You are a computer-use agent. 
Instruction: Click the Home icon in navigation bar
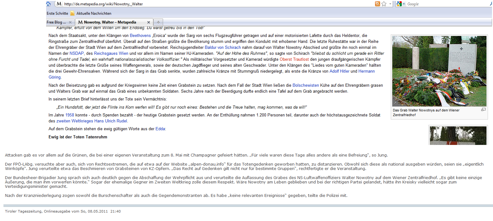pos(48,4)
